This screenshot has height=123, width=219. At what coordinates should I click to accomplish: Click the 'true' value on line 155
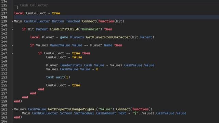click(76, 85)
